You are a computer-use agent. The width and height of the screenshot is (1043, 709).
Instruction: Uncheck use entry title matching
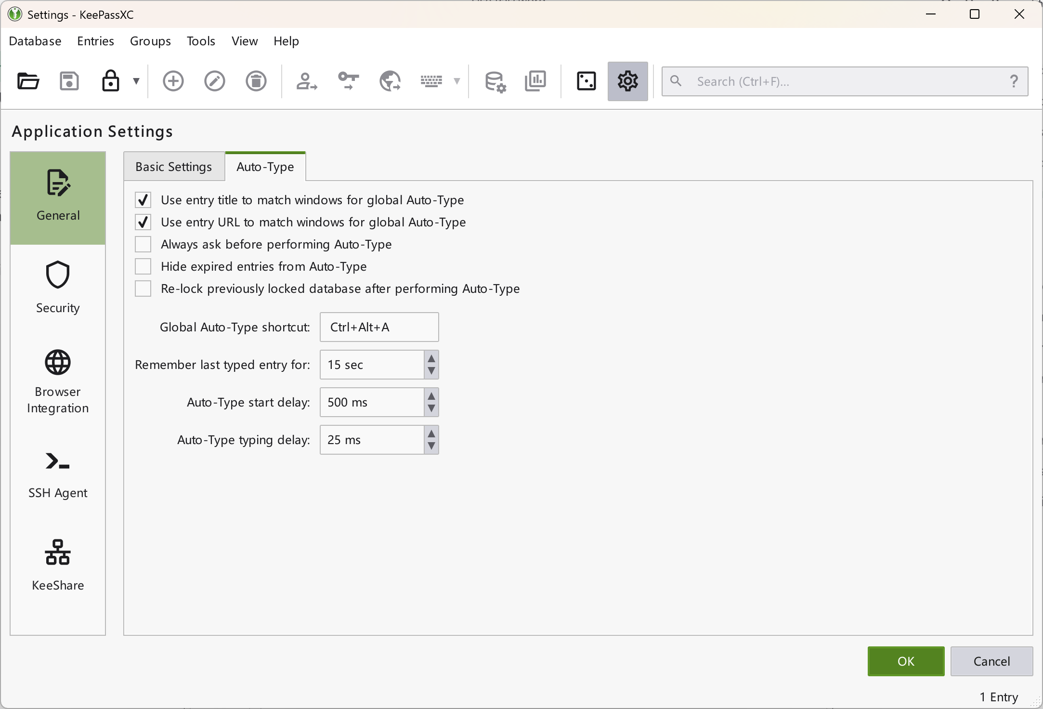pos(143,200)
